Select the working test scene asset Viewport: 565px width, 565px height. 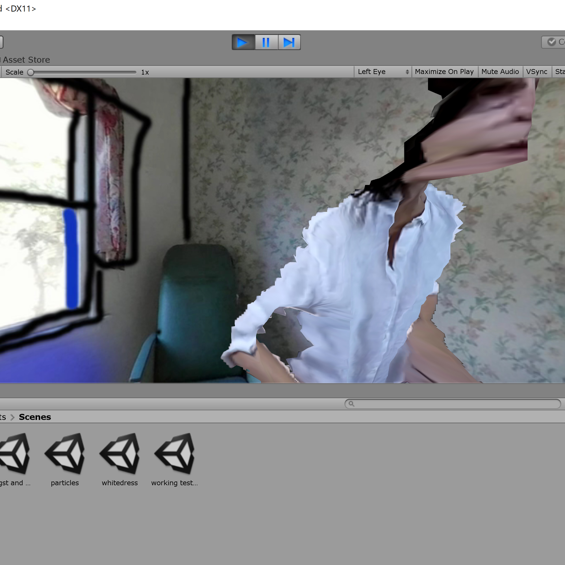[x=175, y=453]
